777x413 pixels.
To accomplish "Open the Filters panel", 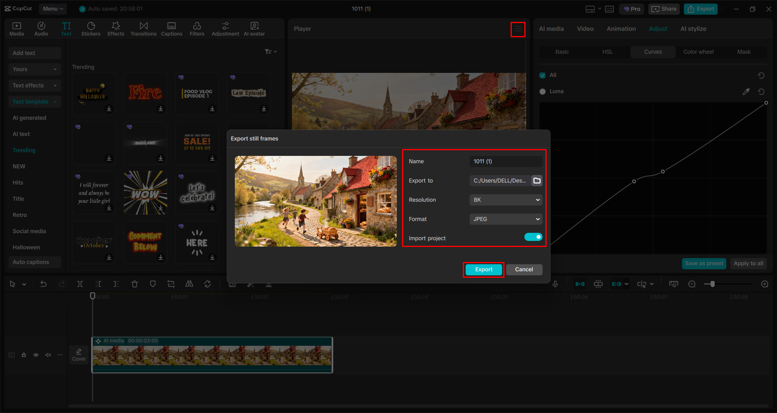I will (x=197, y=28).
